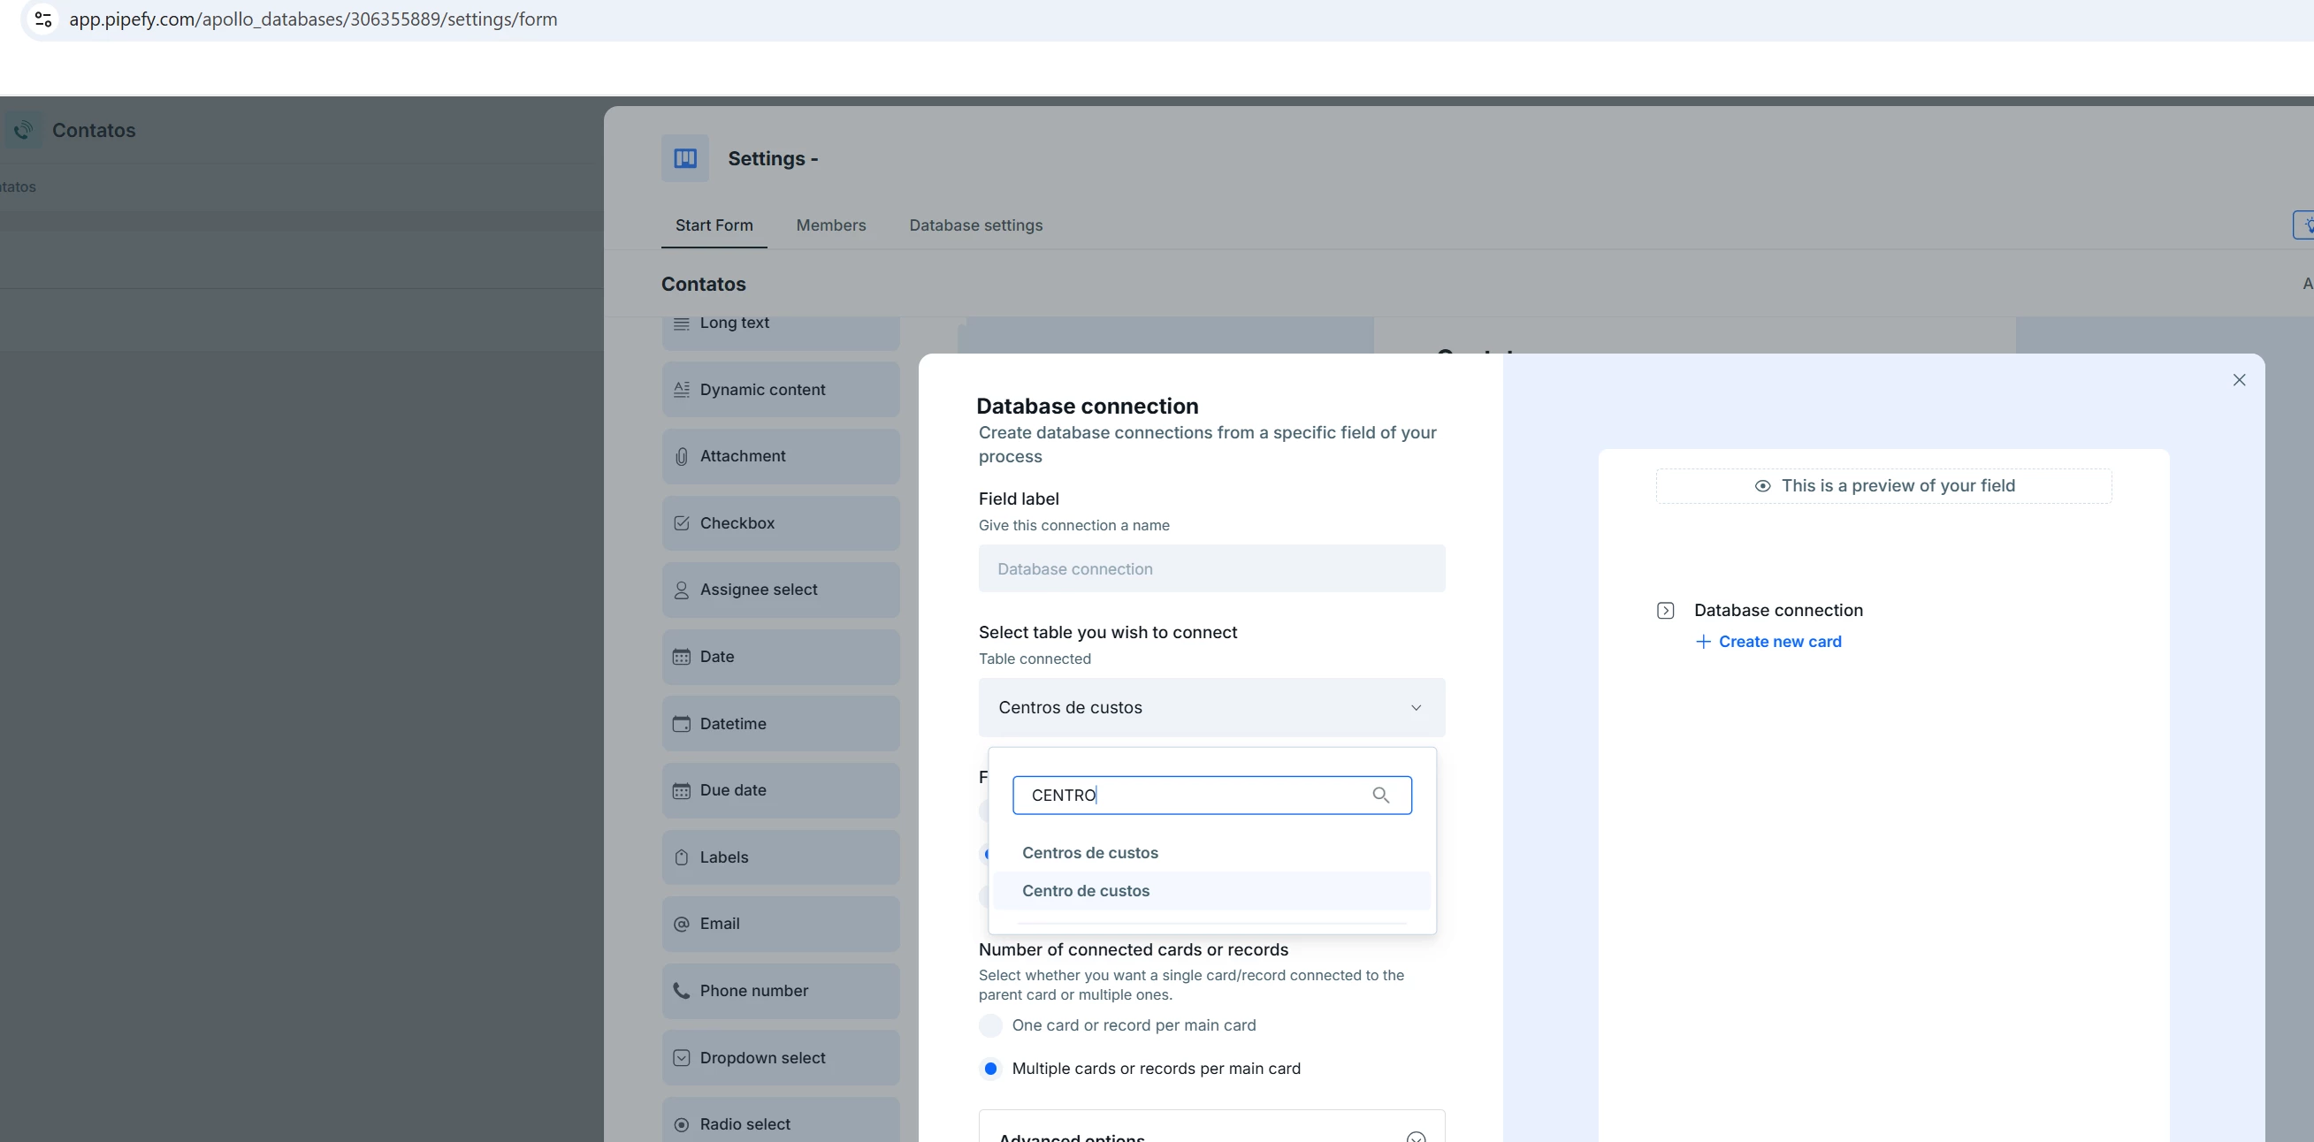
Task: Click the site info icon in address bar
Action: click(x=42, y=19)
